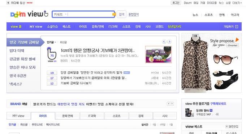This screenshot has height=134, width=246.
Task: Select the 강금원 회장 별세 issue
Action: coord(22,59)
